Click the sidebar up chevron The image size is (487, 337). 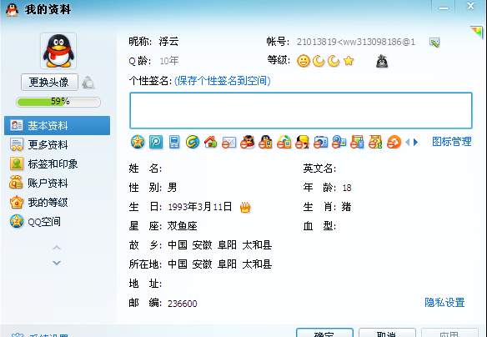click(x=57, y=248)
